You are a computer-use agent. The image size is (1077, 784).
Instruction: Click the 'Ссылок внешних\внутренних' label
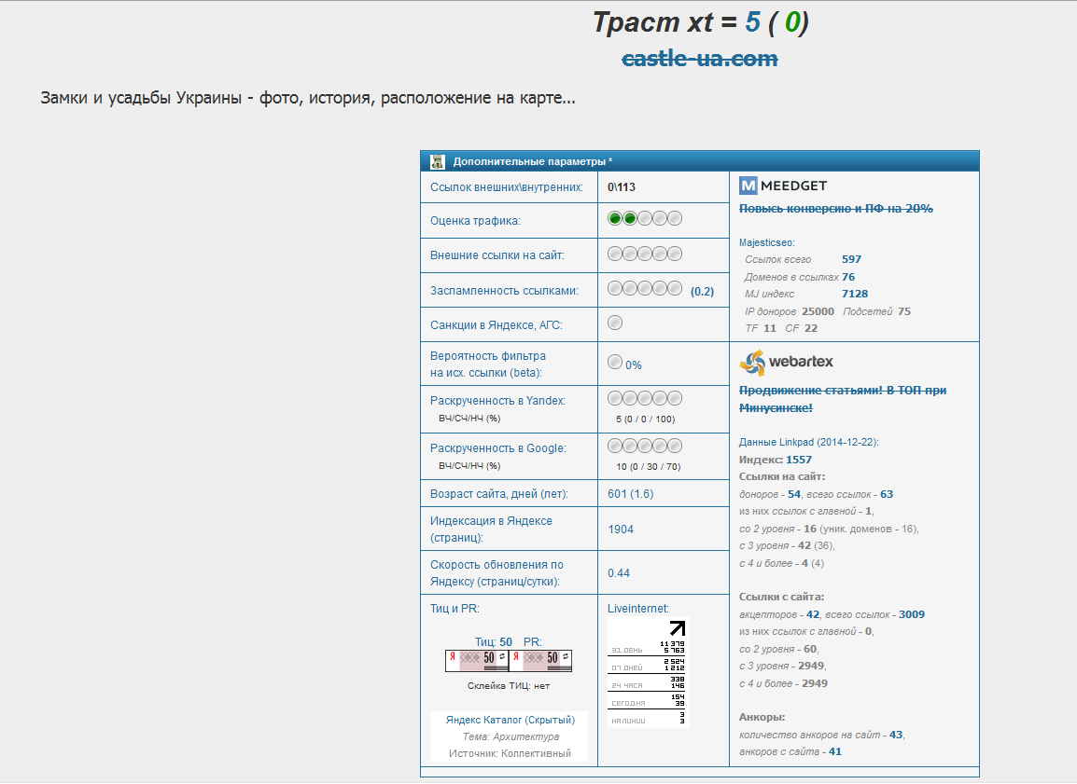pyautogui.click(x=507, y=187)
